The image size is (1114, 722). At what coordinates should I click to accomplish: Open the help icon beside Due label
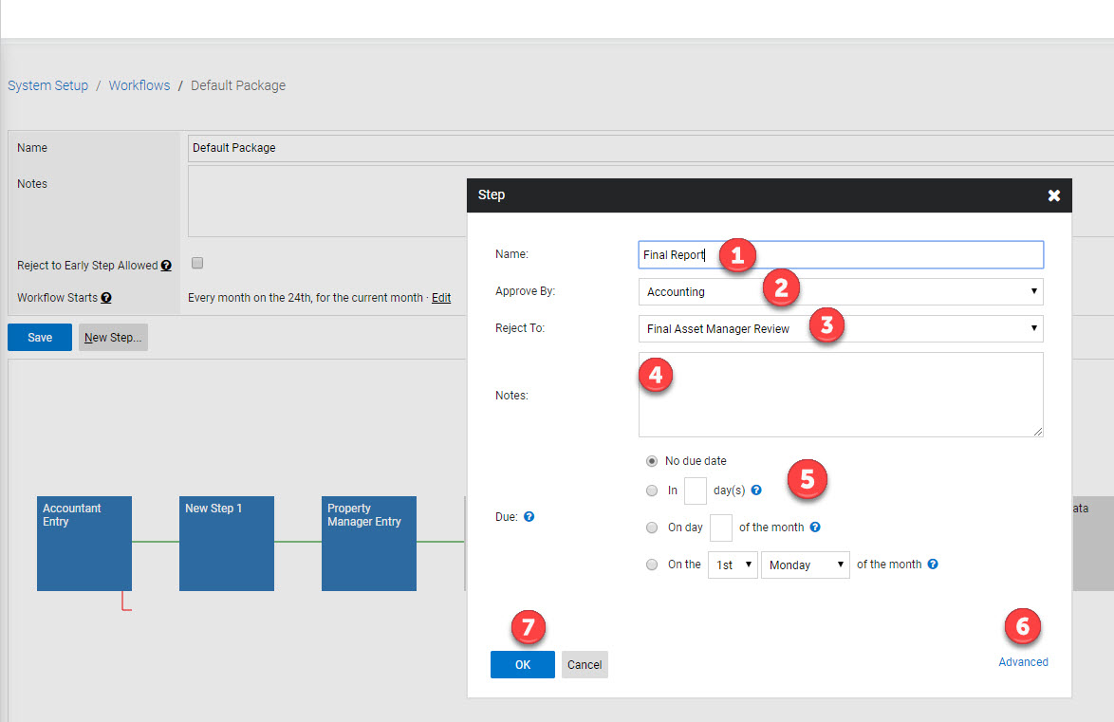tap(530, 516)
